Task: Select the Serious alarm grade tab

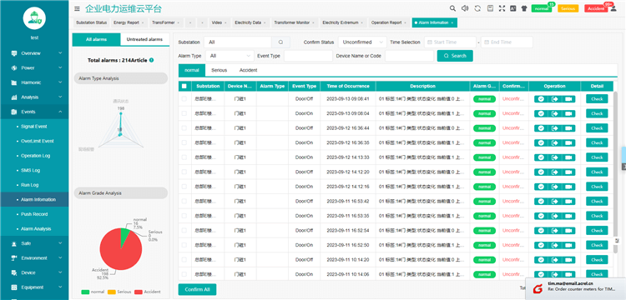Action: pos(220,70)
